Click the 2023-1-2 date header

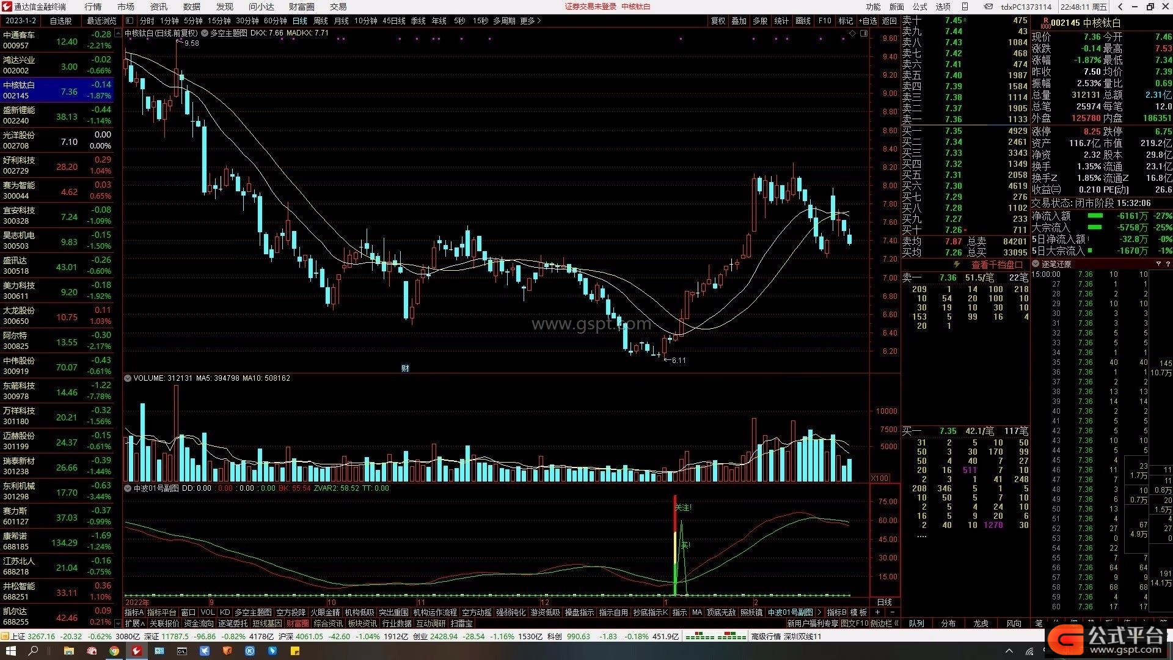[21, 21]
